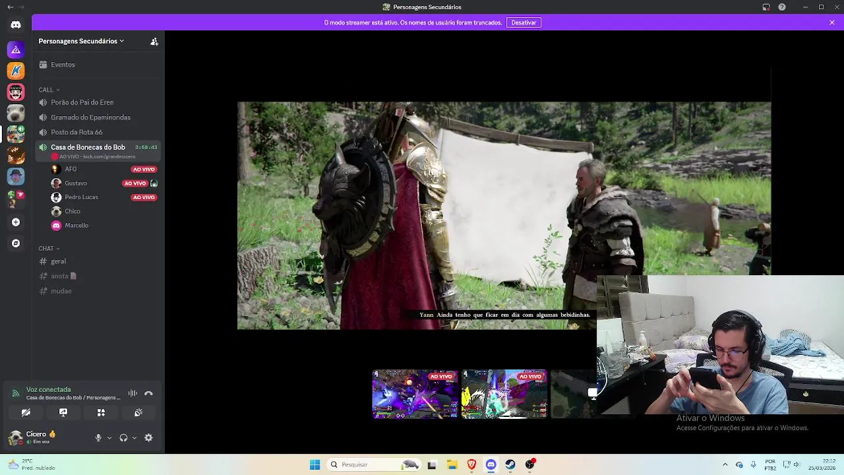Click the Windows Start button
The width and height of the screenshot is (844, 475).
[315, 464]
